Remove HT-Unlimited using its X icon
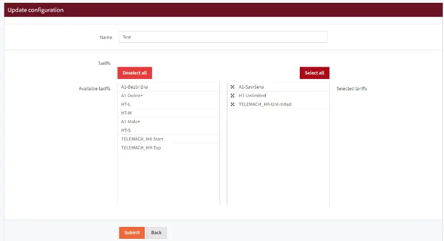Screen dimensions: 444x241 [232, 96]
